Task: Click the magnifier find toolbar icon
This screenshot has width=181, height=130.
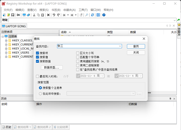Action: 87,15
